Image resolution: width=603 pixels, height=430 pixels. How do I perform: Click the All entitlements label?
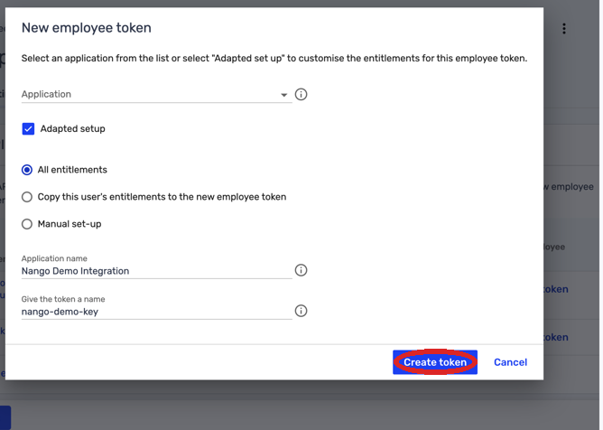pos(72,170)
